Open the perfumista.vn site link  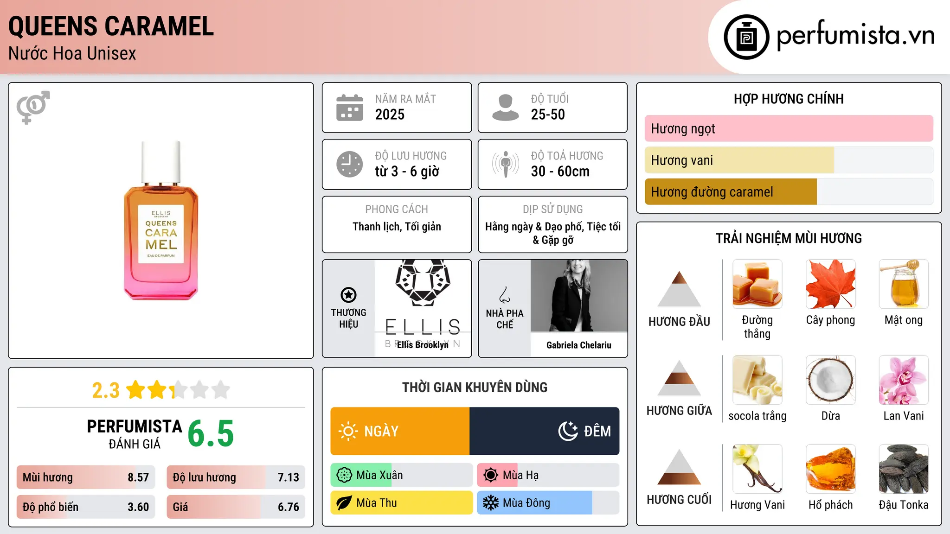[x=856, y=35]
